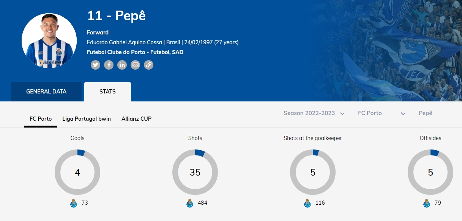Screen dimensions: 462x221
Task: Click the FC Porto crest beside 73
Action: click(x=74, y=203)
